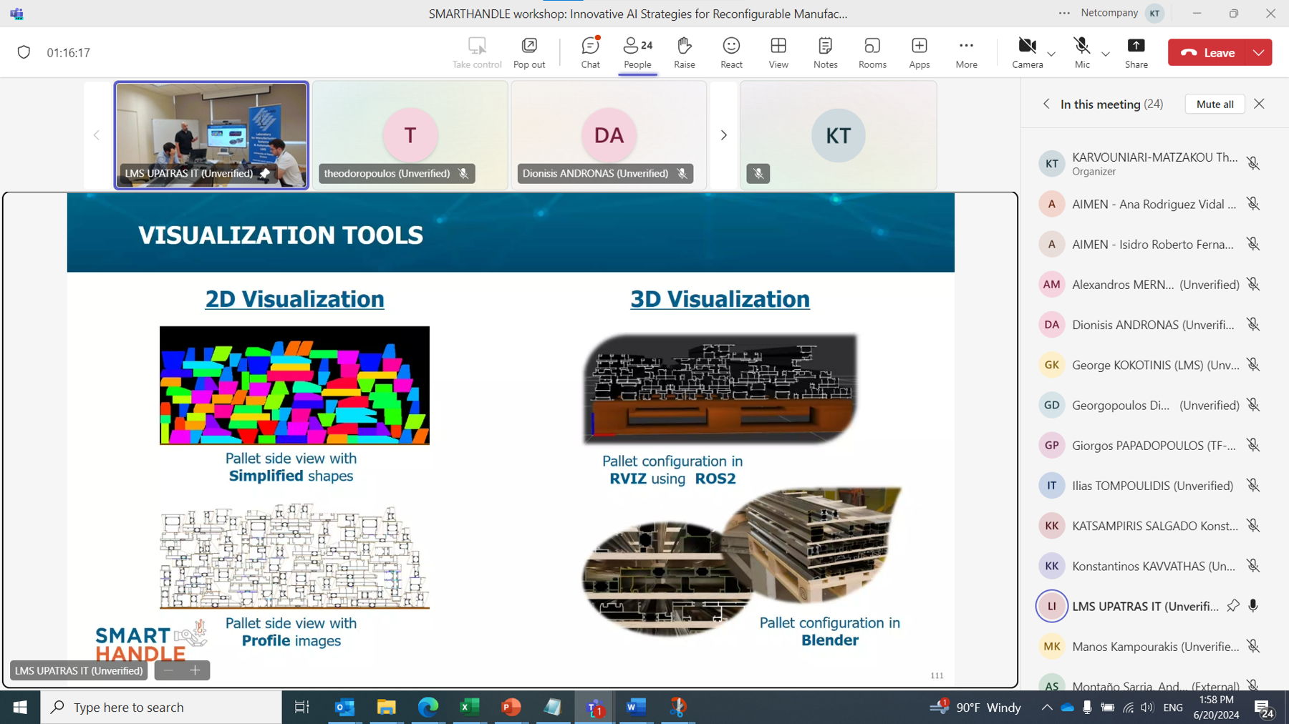Viewport: 1289px width, 724px height.
Task: Open the Chat panel
Action: pos(590,52)
